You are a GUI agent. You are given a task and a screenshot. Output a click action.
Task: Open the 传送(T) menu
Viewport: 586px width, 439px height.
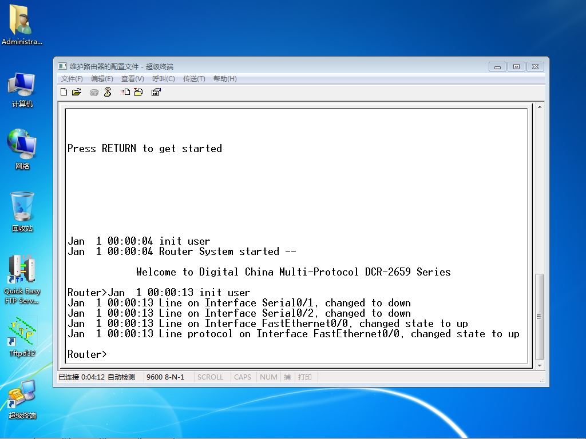(194, 79)
